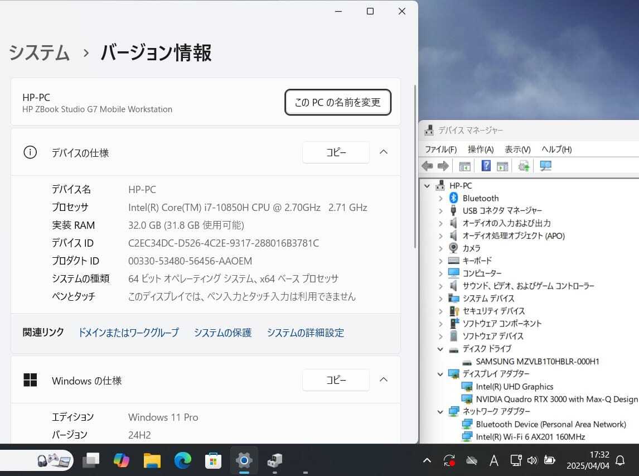
Task: Collapse the HP-PC root node
Action: point(427,186)
